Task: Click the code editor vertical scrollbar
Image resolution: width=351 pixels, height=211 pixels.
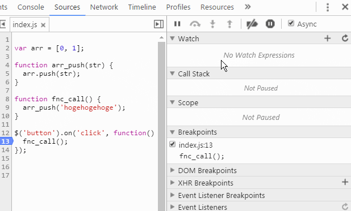Action: (161, 126)
